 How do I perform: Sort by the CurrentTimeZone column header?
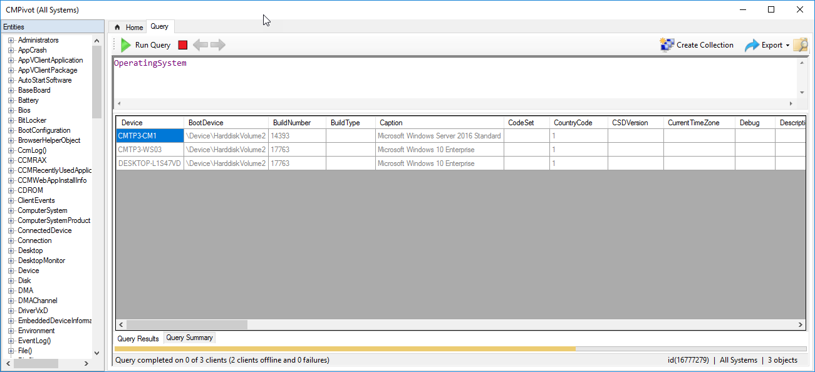click(699, 123)
